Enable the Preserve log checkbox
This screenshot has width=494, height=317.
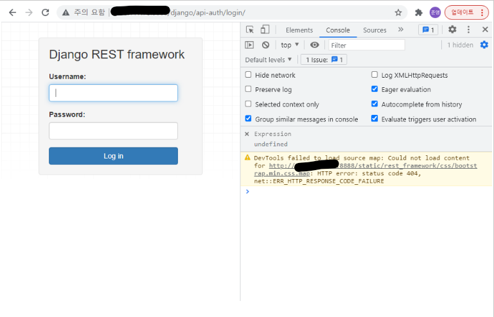(x=248, y=89)
